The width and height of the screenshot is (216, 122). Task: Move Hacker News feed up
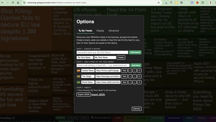point(130,71)
